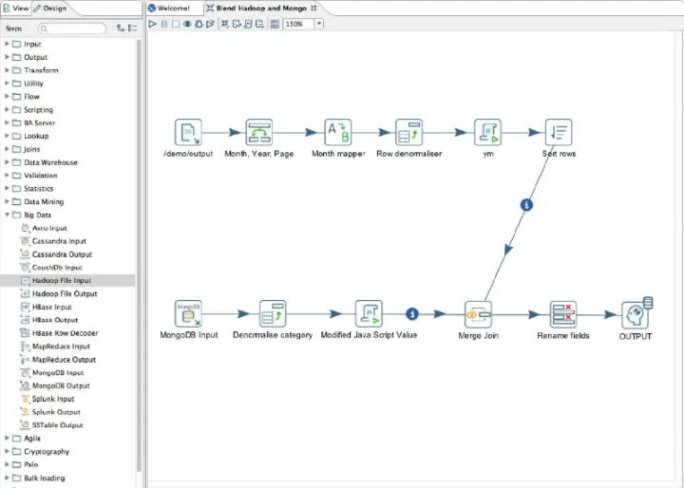This screenshot has height=488, width=684.
Task: Run the transformation with the play icon
Action: (153, 23)
